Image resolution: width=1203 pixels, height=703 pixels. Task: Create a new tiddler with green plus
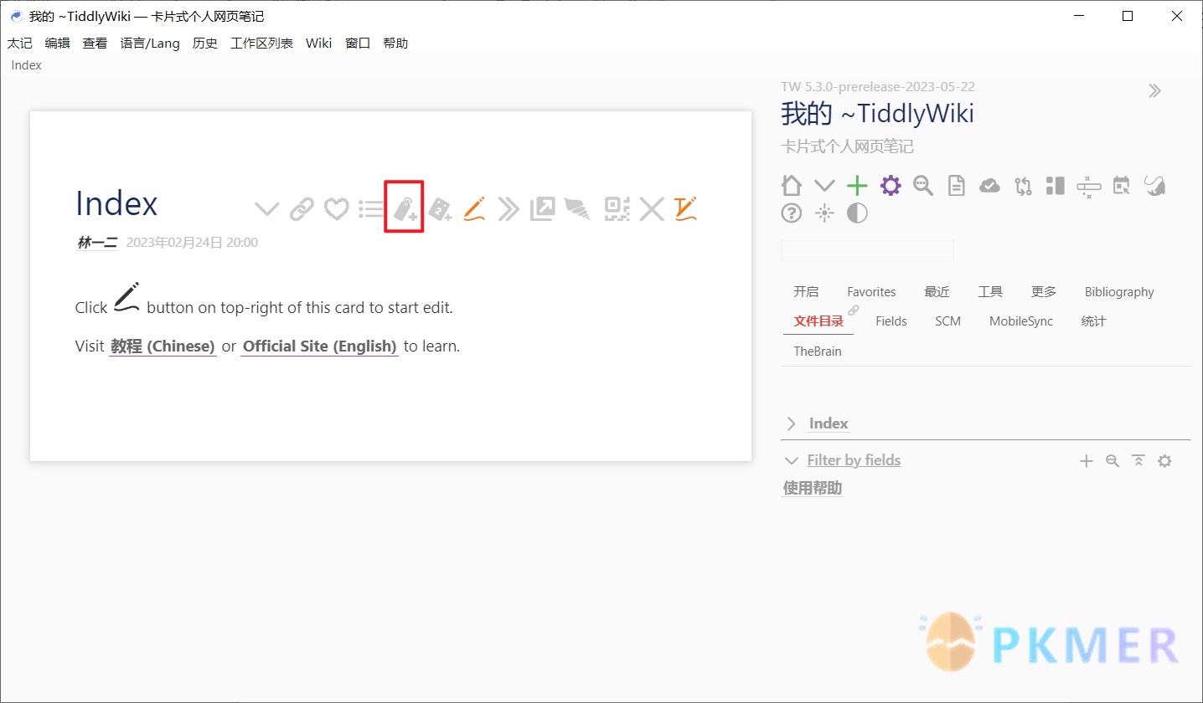pyautogui.click(x=857, y=185)
